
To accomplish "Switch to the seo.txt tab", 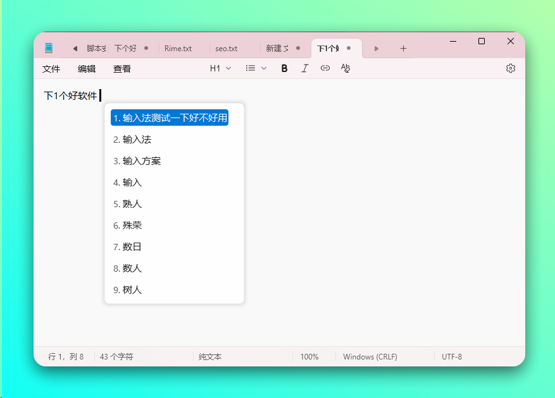I will click(226, 48).
